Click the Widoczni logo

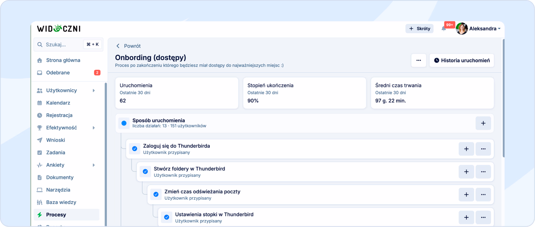tap(59, 28)
